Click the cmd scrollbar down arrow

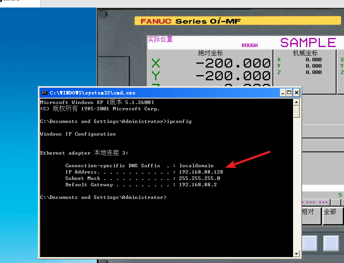click(296, 254)
